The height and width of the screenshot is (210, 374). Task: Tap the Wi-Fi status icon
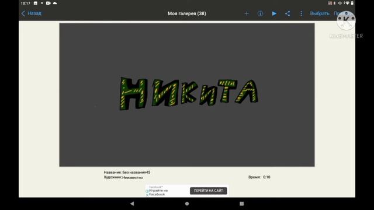click(x=347, y=3)
